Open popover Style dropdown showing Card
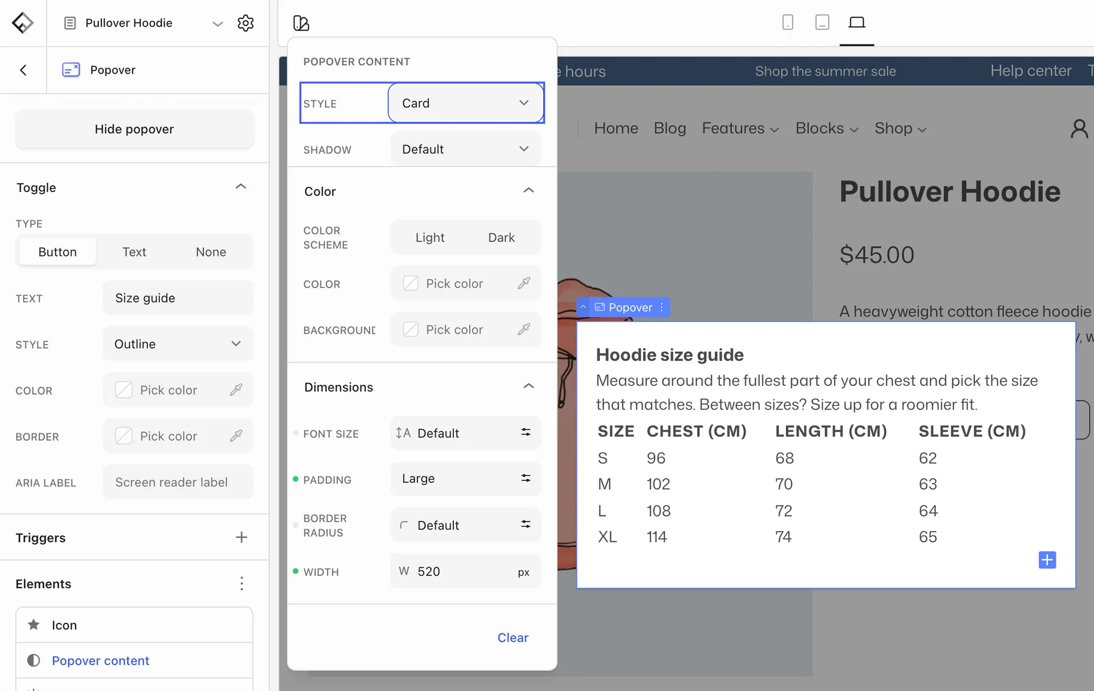The image size is (1094, 691). [x=466, y=103]
